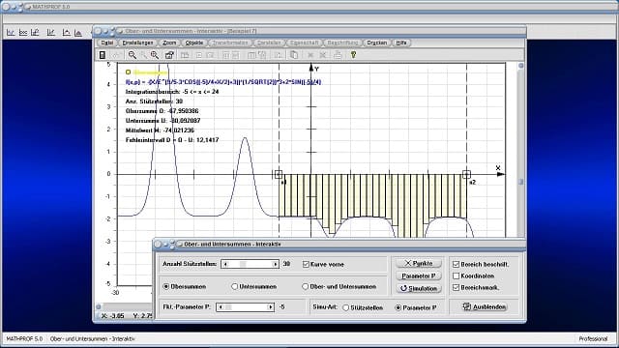Click the graph's horizontal scrollbar bottom-left button

click(99, 306)
